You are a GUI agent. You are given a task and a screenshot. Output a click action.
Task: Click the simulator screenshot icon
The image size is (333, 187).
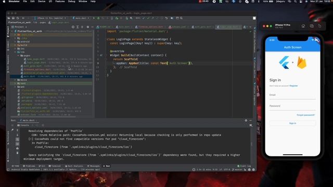click(312, 26)
